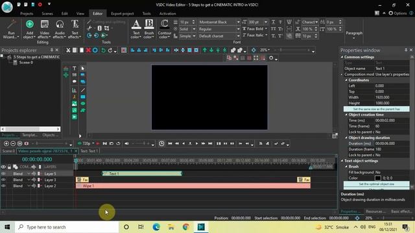Select the pointer arrow tool
Image resolution: width=415 pixels, height=233 pixels.
click(x=83, y=68)
